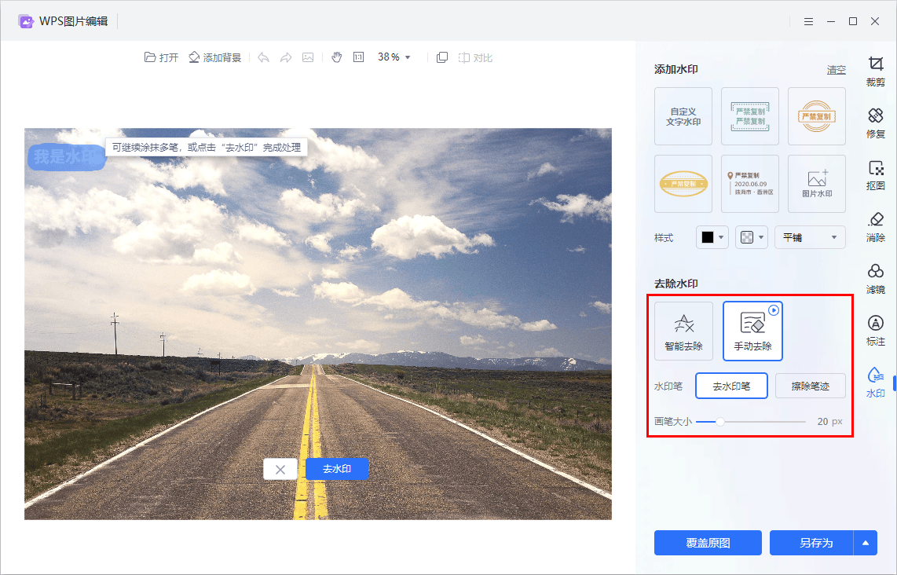Choose the Custom Text Watermark (自定义文字水印) thumbnail
Screen dimensions: 897x575
pos(683,116)
